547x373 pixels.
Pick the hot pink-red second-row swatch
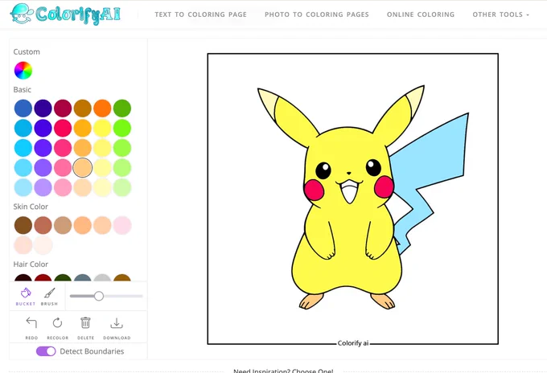(63, 128)
